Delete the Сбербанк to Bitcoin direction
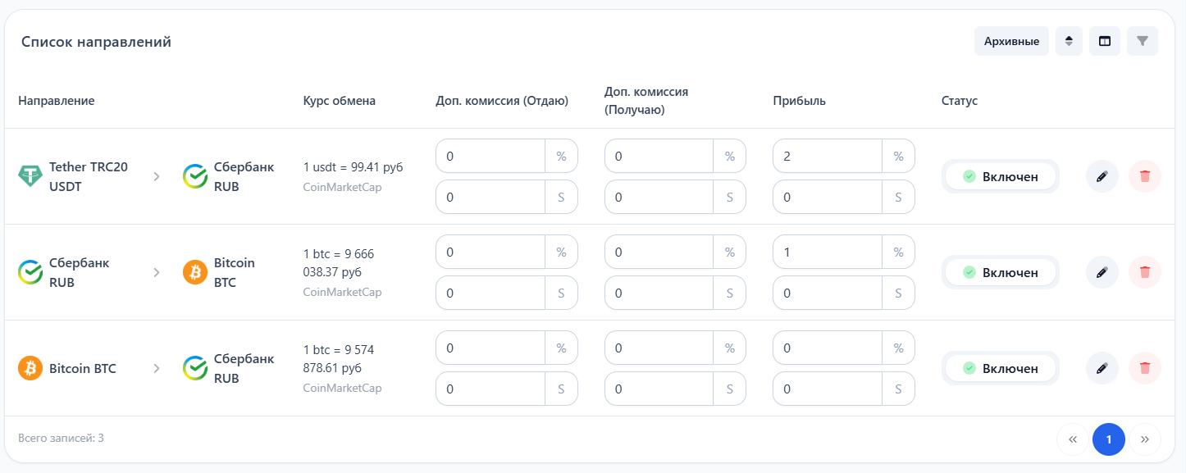The image size is (1186, 473). point(1145,272)
